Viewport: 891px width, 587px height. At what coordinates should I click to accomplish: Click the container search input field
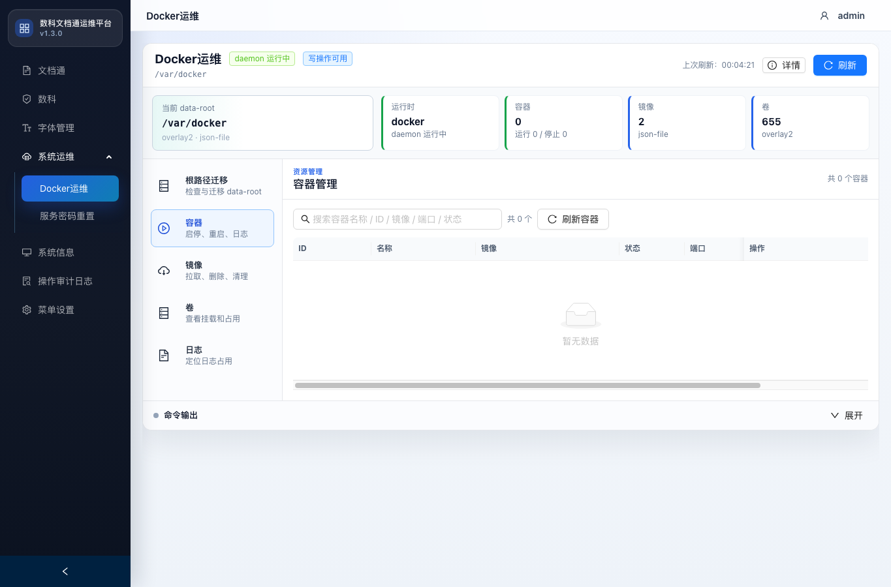tap(398, 219)
